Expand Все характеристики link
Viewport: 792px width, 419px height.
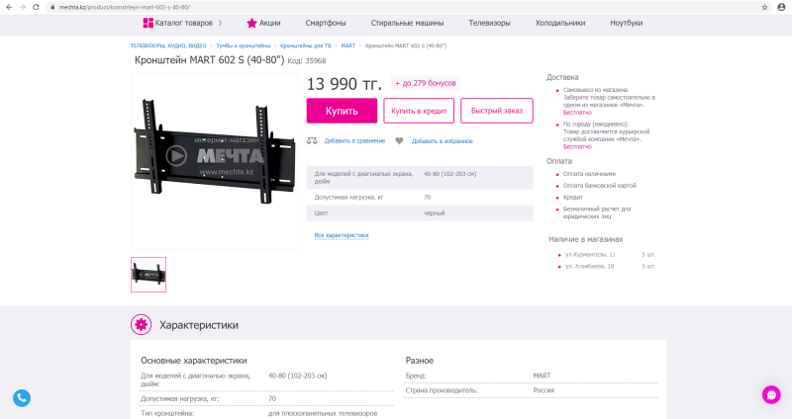[x=341, y=235]
